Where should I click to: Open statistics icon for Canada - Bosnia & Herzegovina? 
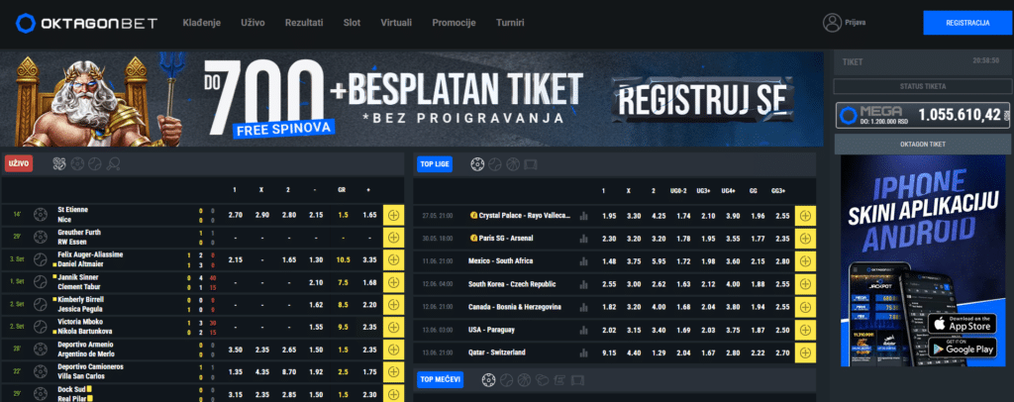tap(584, 307)
